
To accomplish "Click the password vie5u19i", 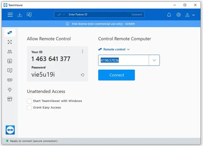I will coord(43,75).
